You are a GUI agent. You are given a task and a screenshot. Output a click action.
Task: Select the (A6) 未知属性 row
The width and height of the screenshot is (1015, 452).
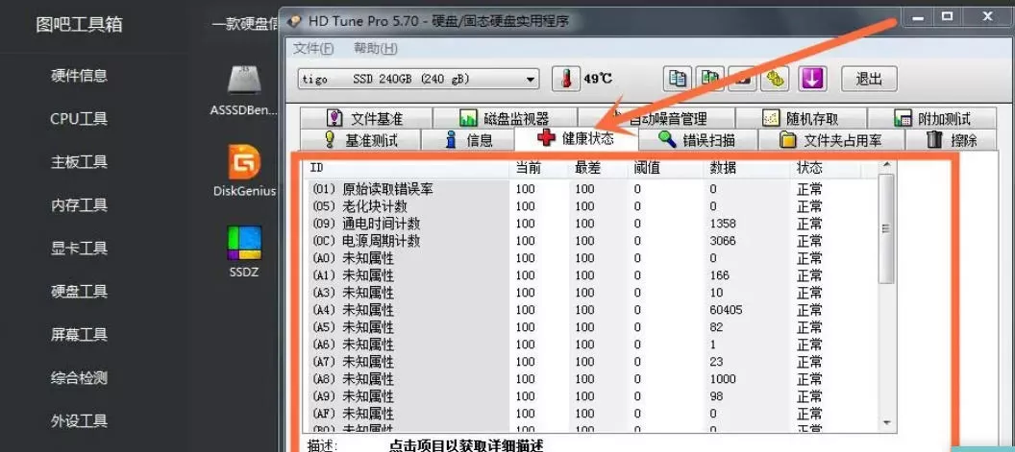592,345
